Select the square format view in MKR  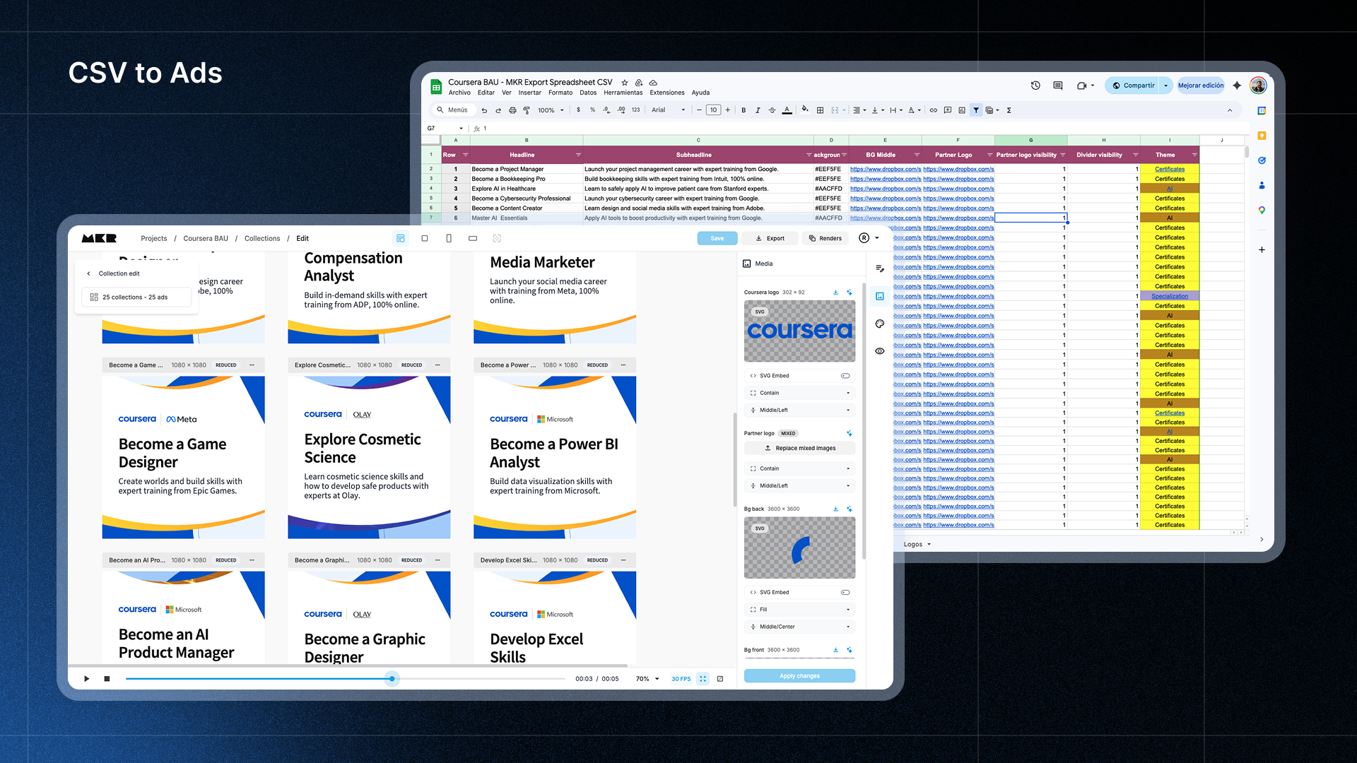(425, 239)
